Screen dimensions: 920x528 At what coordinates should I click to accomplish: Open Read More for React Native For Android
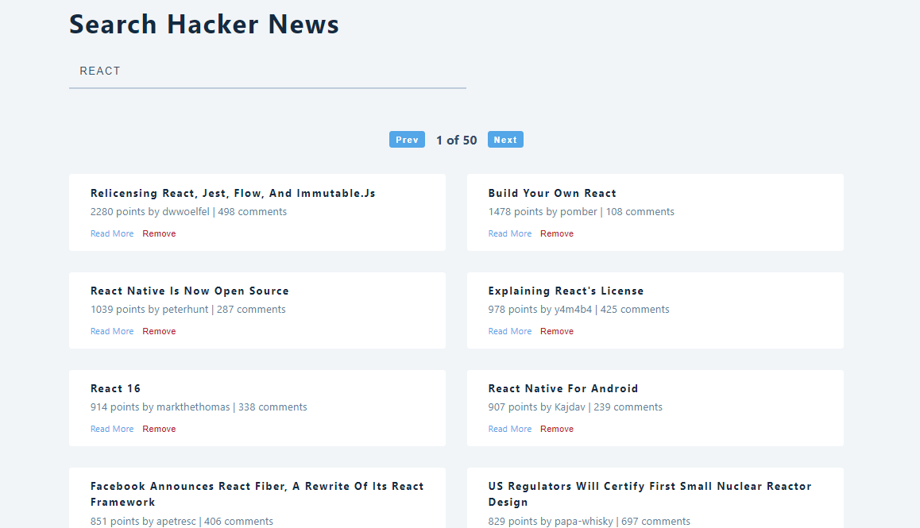(x=509, y=428)
